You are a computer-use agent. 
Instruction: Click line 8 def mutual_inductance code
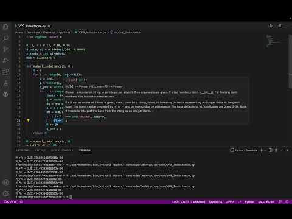(x=50, y=66)
